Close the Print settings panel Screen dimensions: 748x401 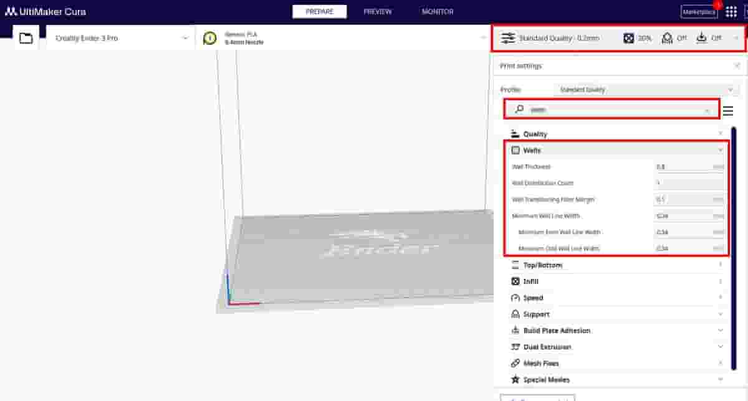point(737,65)
